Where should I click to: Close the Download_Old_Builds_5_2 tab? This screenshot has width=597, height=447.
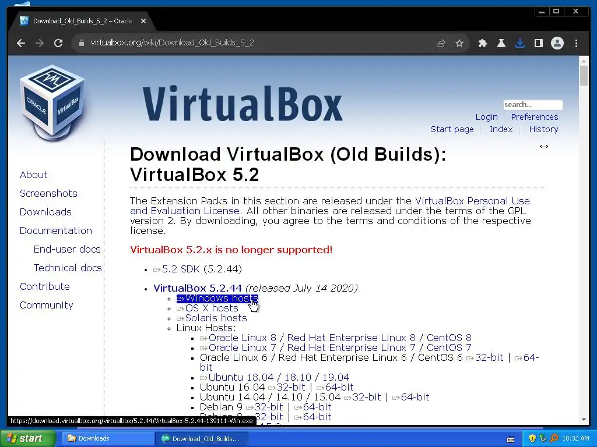coord(143,22)
